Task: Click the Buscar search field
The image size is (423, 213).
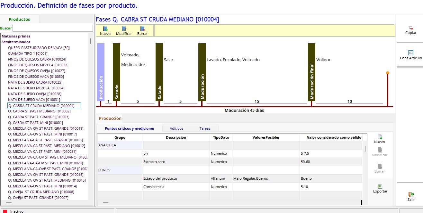Action: (52, 28)
